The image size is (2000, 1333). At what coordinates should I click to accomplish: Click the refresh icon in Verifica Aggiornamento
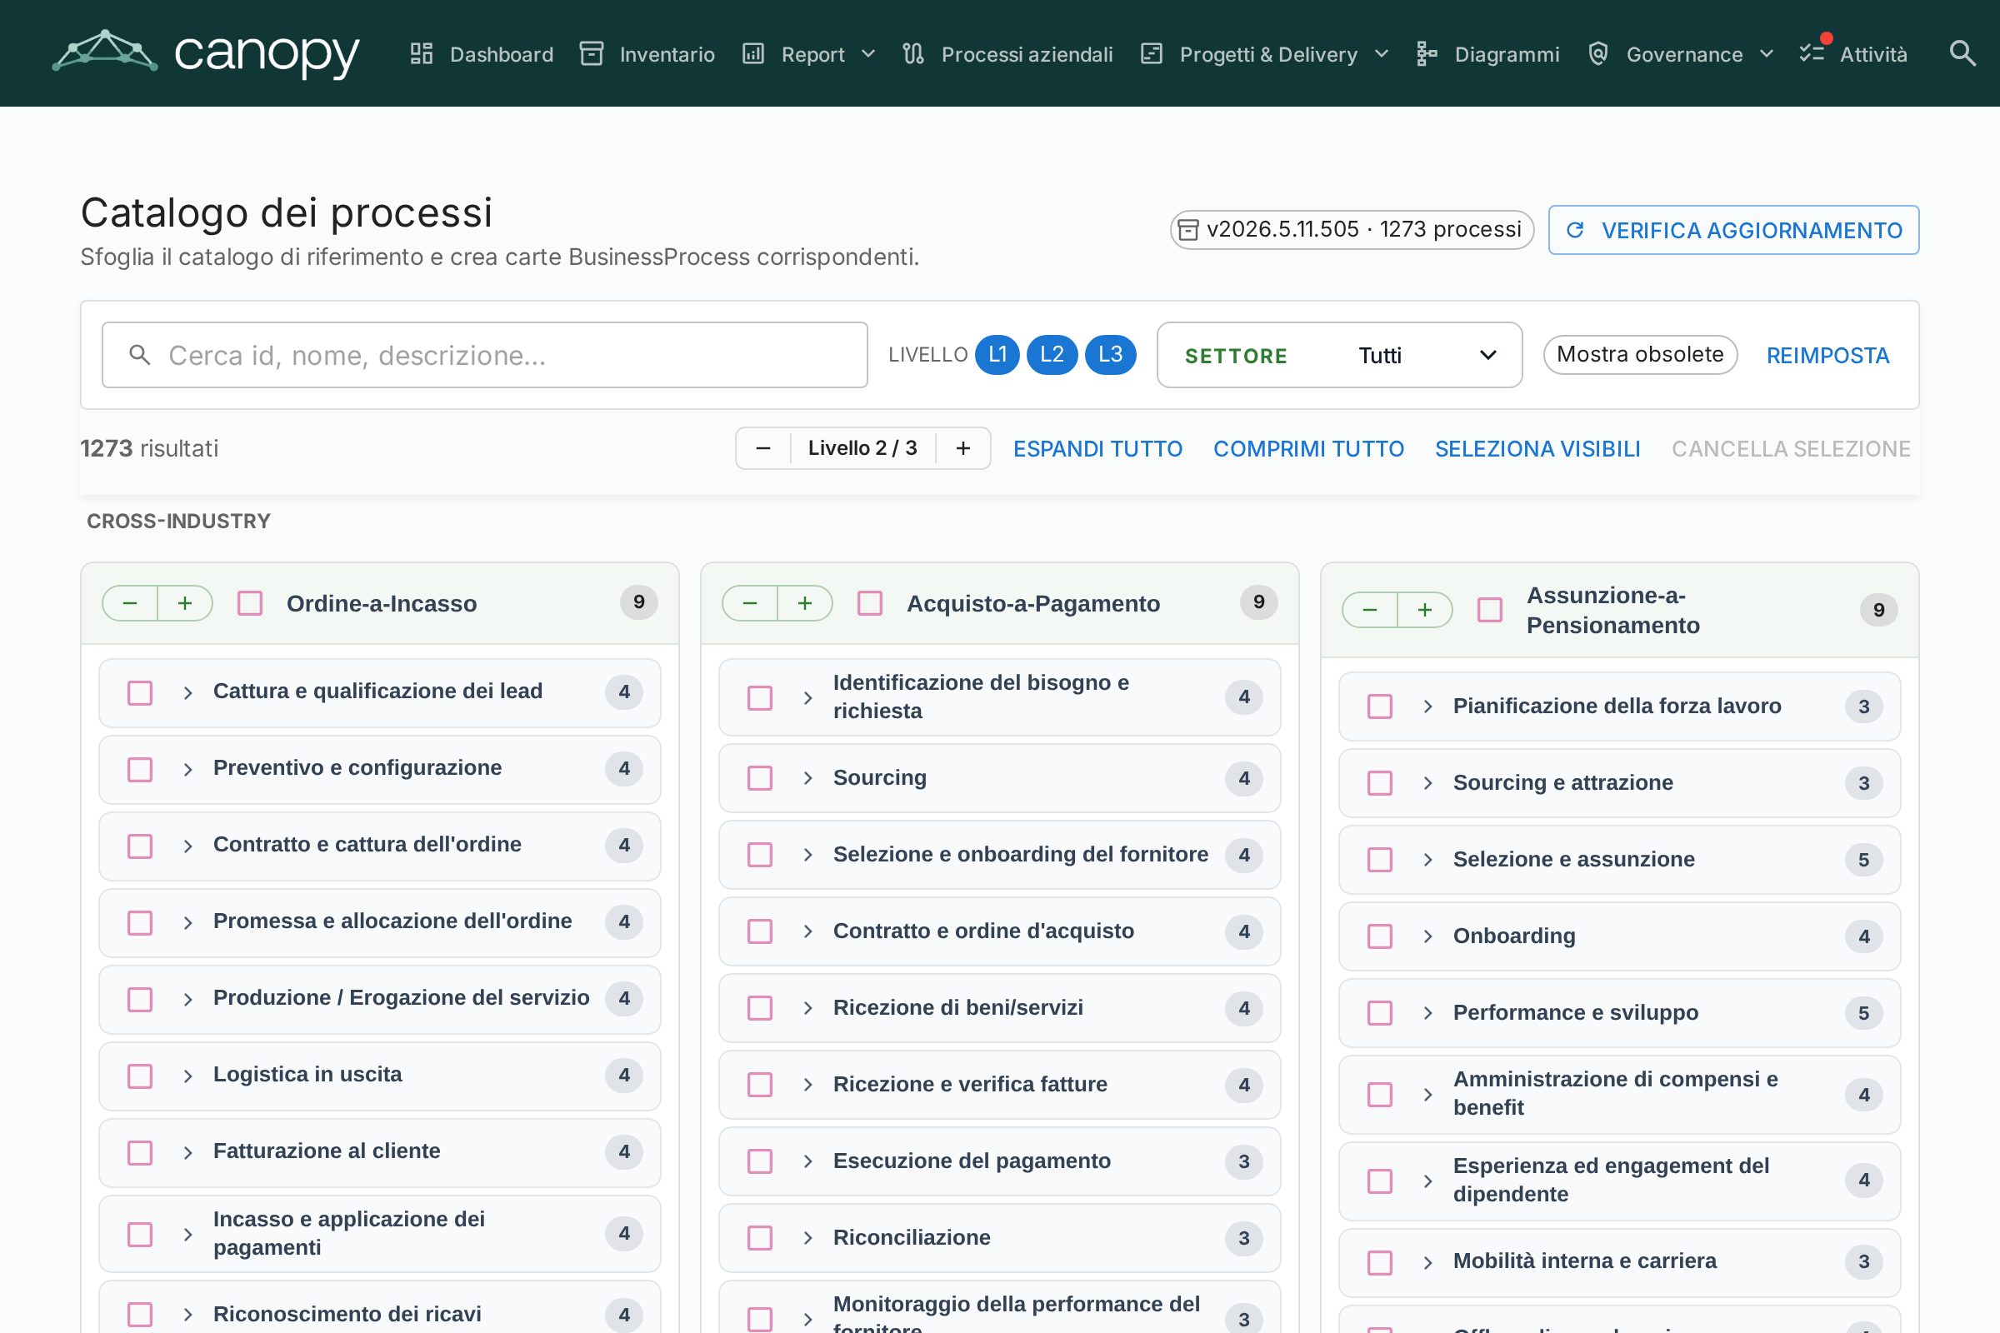[x=1575, y=231]
